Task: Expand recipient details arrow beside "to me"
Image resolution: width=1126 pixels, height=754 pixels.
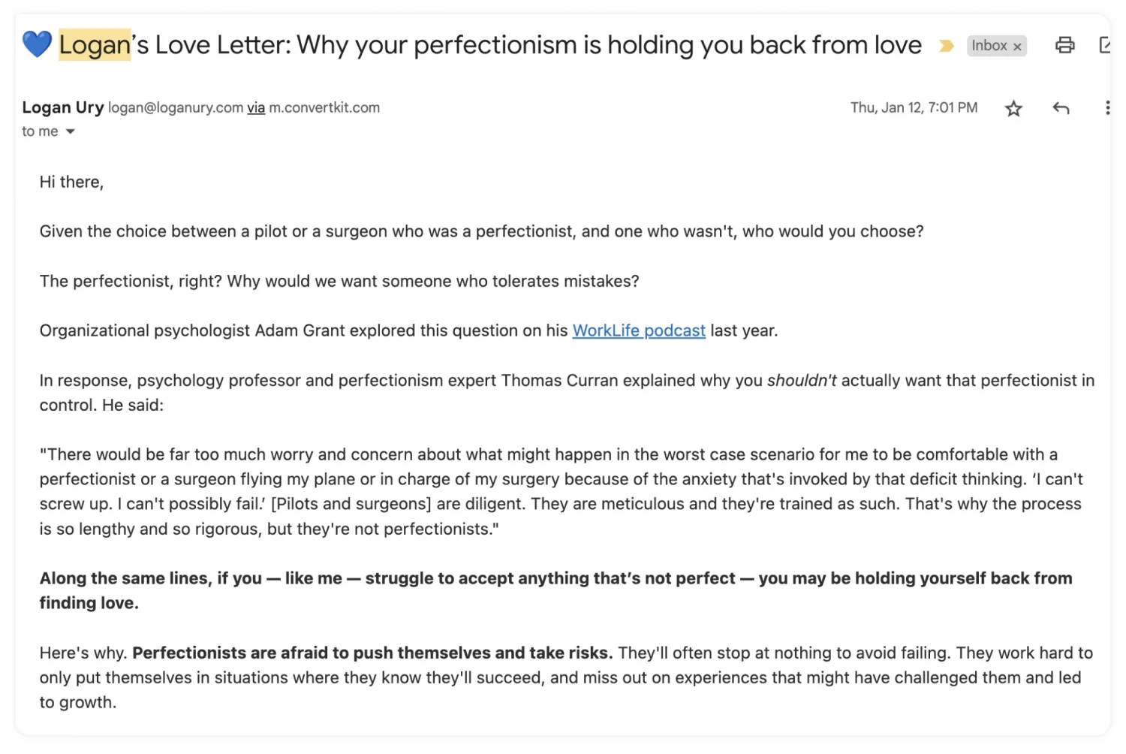Action: click(71, 131)
